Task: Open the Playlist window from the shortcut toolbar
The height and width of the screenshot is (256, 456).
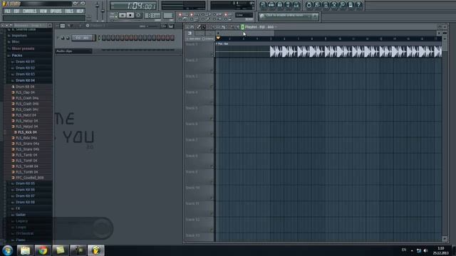Action: pos(263,5)
